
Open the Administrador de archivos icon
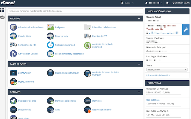[x=13, y=27]
